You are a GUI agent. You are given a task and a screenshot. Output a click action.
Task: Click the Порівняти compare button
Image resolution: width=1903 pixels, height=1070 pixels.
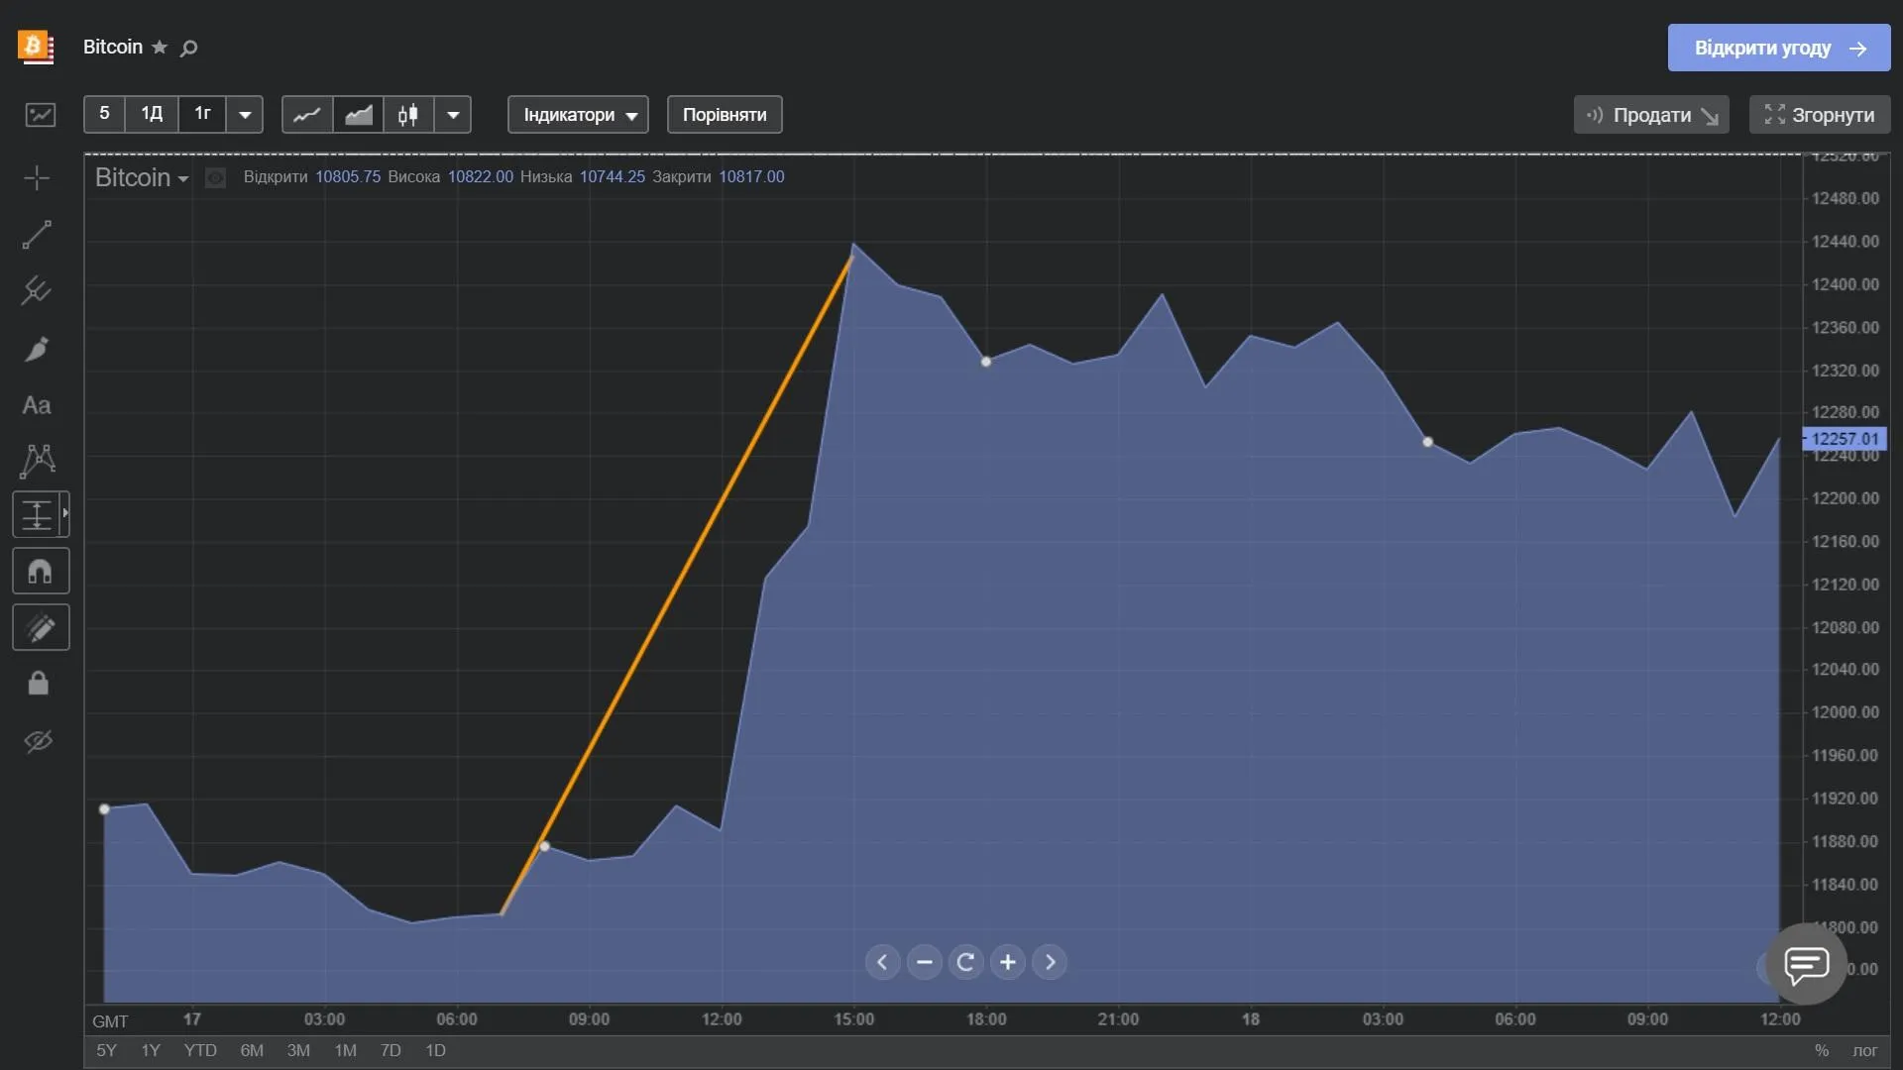point(725,114)
